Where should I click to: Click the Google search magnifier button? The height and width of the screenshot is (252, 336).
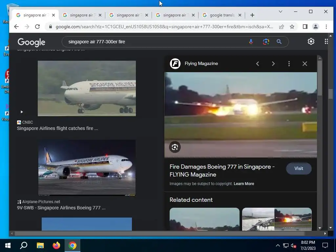279,42
